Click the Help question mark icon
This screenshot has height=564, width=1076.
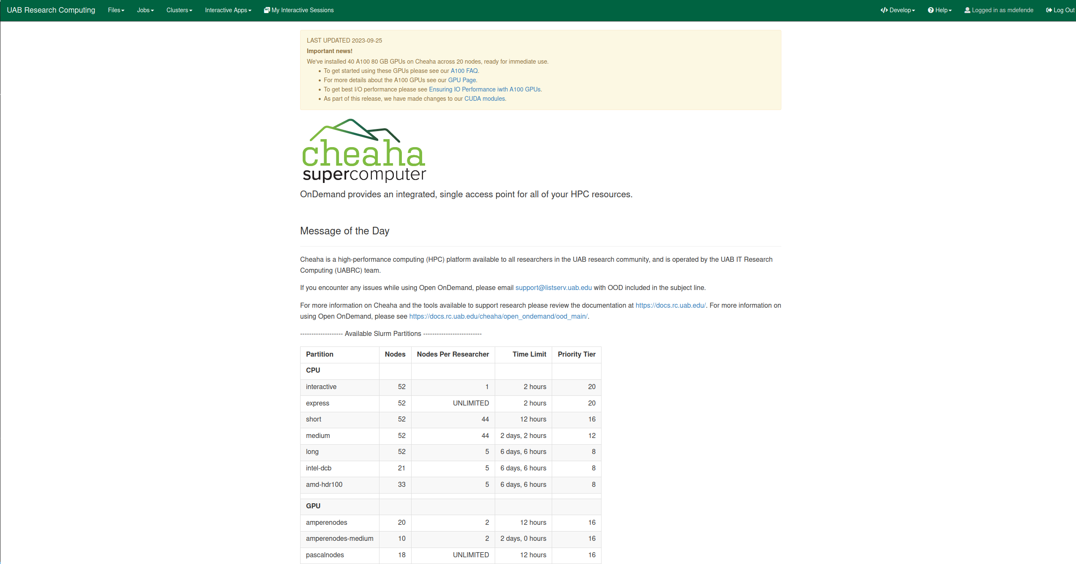click(x=930, y=10)
